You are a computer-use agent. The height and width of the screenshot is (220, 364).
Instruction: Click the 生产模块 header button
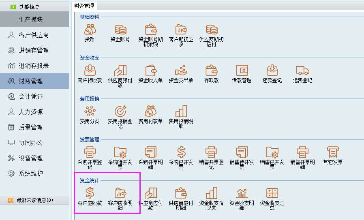(x=34, y=20)
